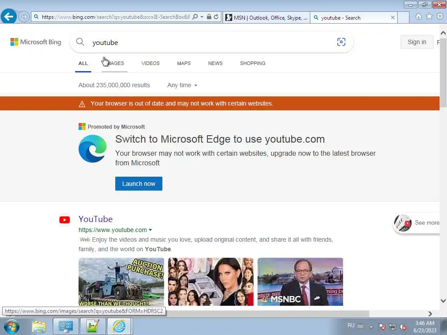Click the See more side card

(416, 223)
